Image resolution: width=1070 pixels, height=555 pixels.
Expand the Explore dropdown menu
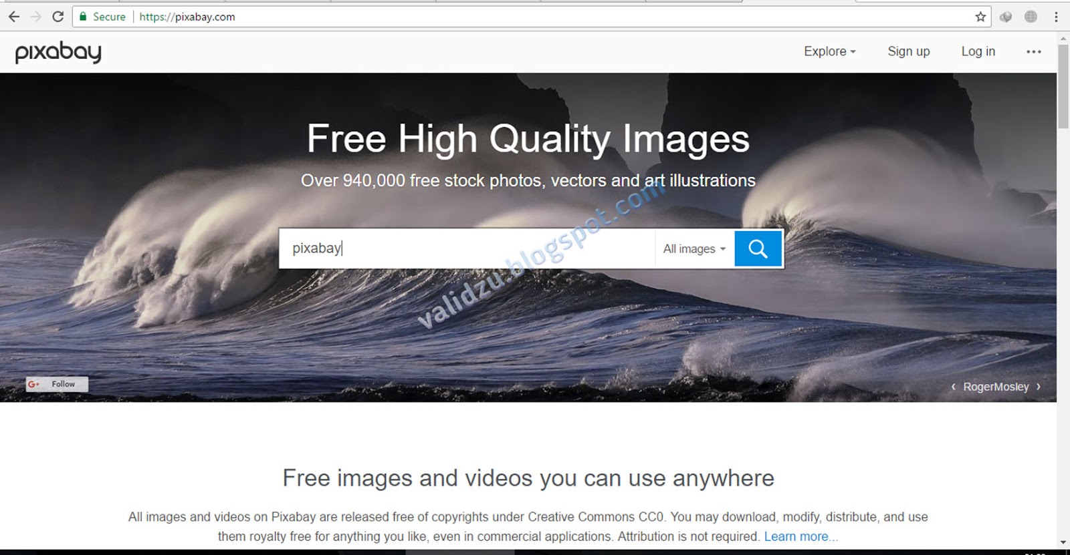(x=829, y=51)
